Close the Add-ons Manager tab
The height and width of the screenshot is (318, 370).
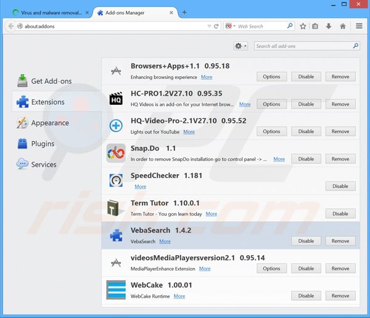point(171,12)
